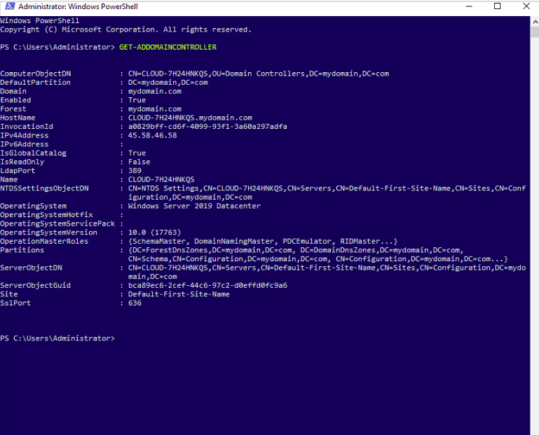The height and width of the screenshot is (435, 539).
Task: Click Windows Server 2019 Datacenter text
Action: pos(194,206)
